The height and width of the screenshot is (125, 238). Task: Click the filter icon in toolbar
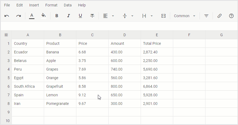tap(206, 16)
